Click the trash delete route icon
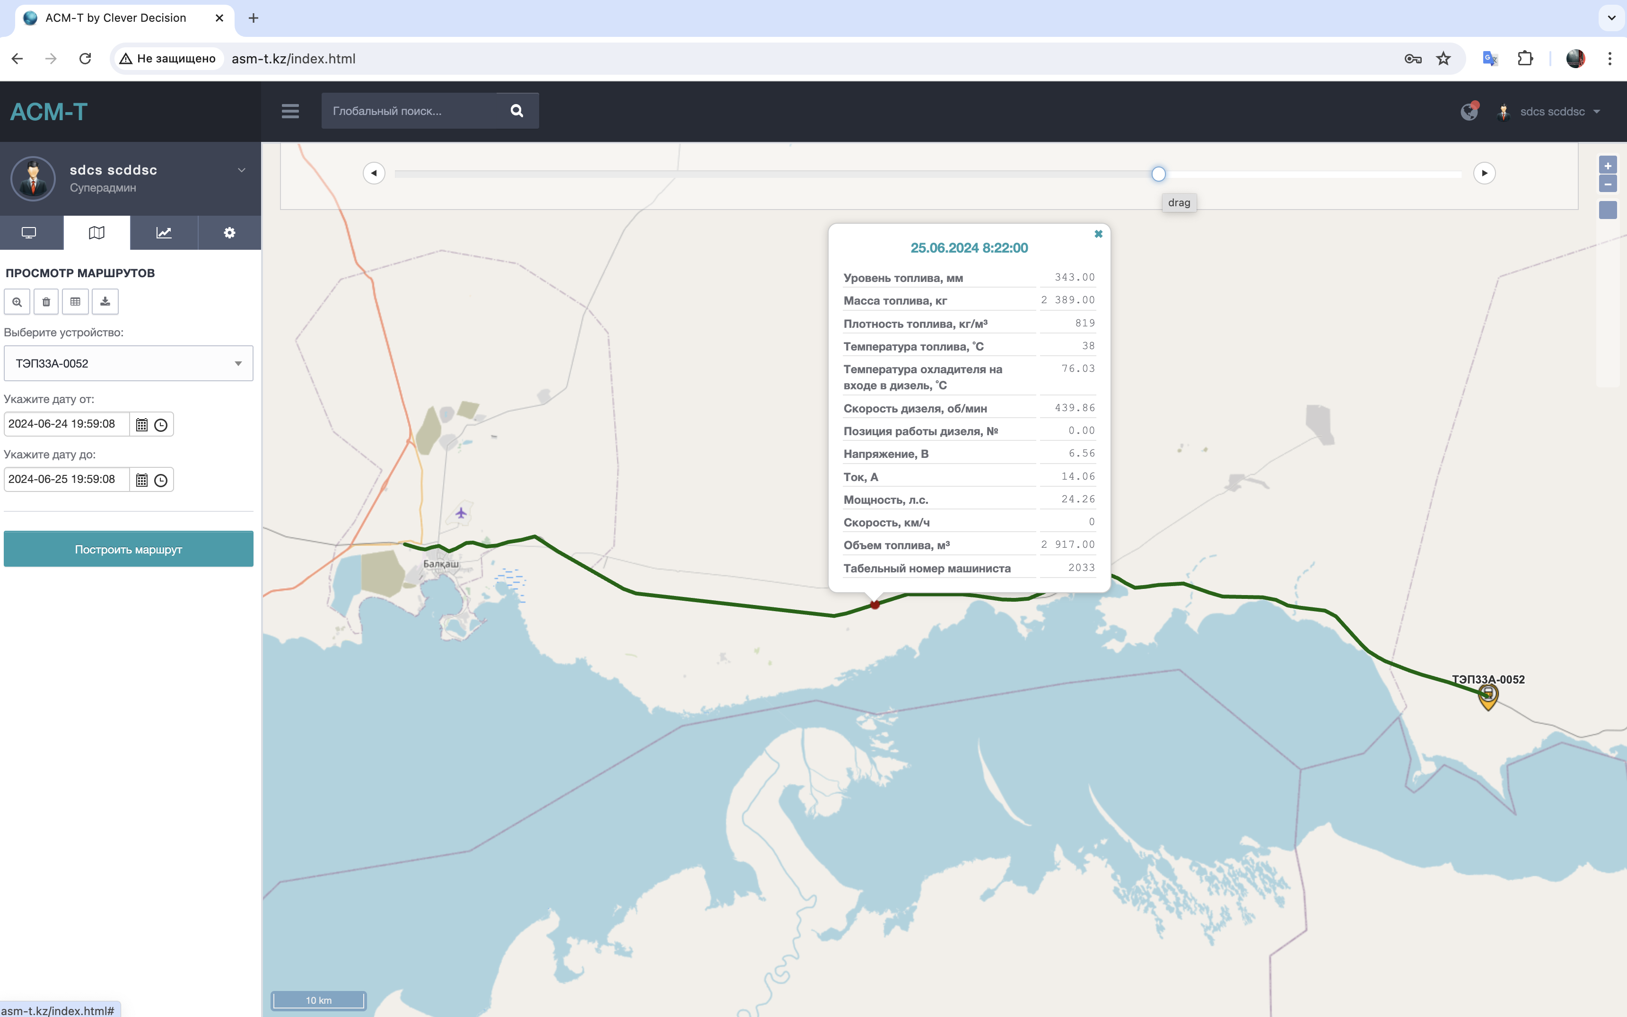The height and width of the screenshot is (1017, 1627). (46, 302)
